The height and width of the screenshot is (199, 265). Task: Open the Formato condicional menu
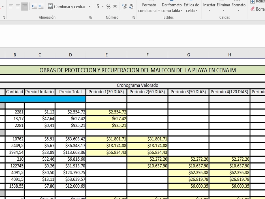(x=149, y=7)
